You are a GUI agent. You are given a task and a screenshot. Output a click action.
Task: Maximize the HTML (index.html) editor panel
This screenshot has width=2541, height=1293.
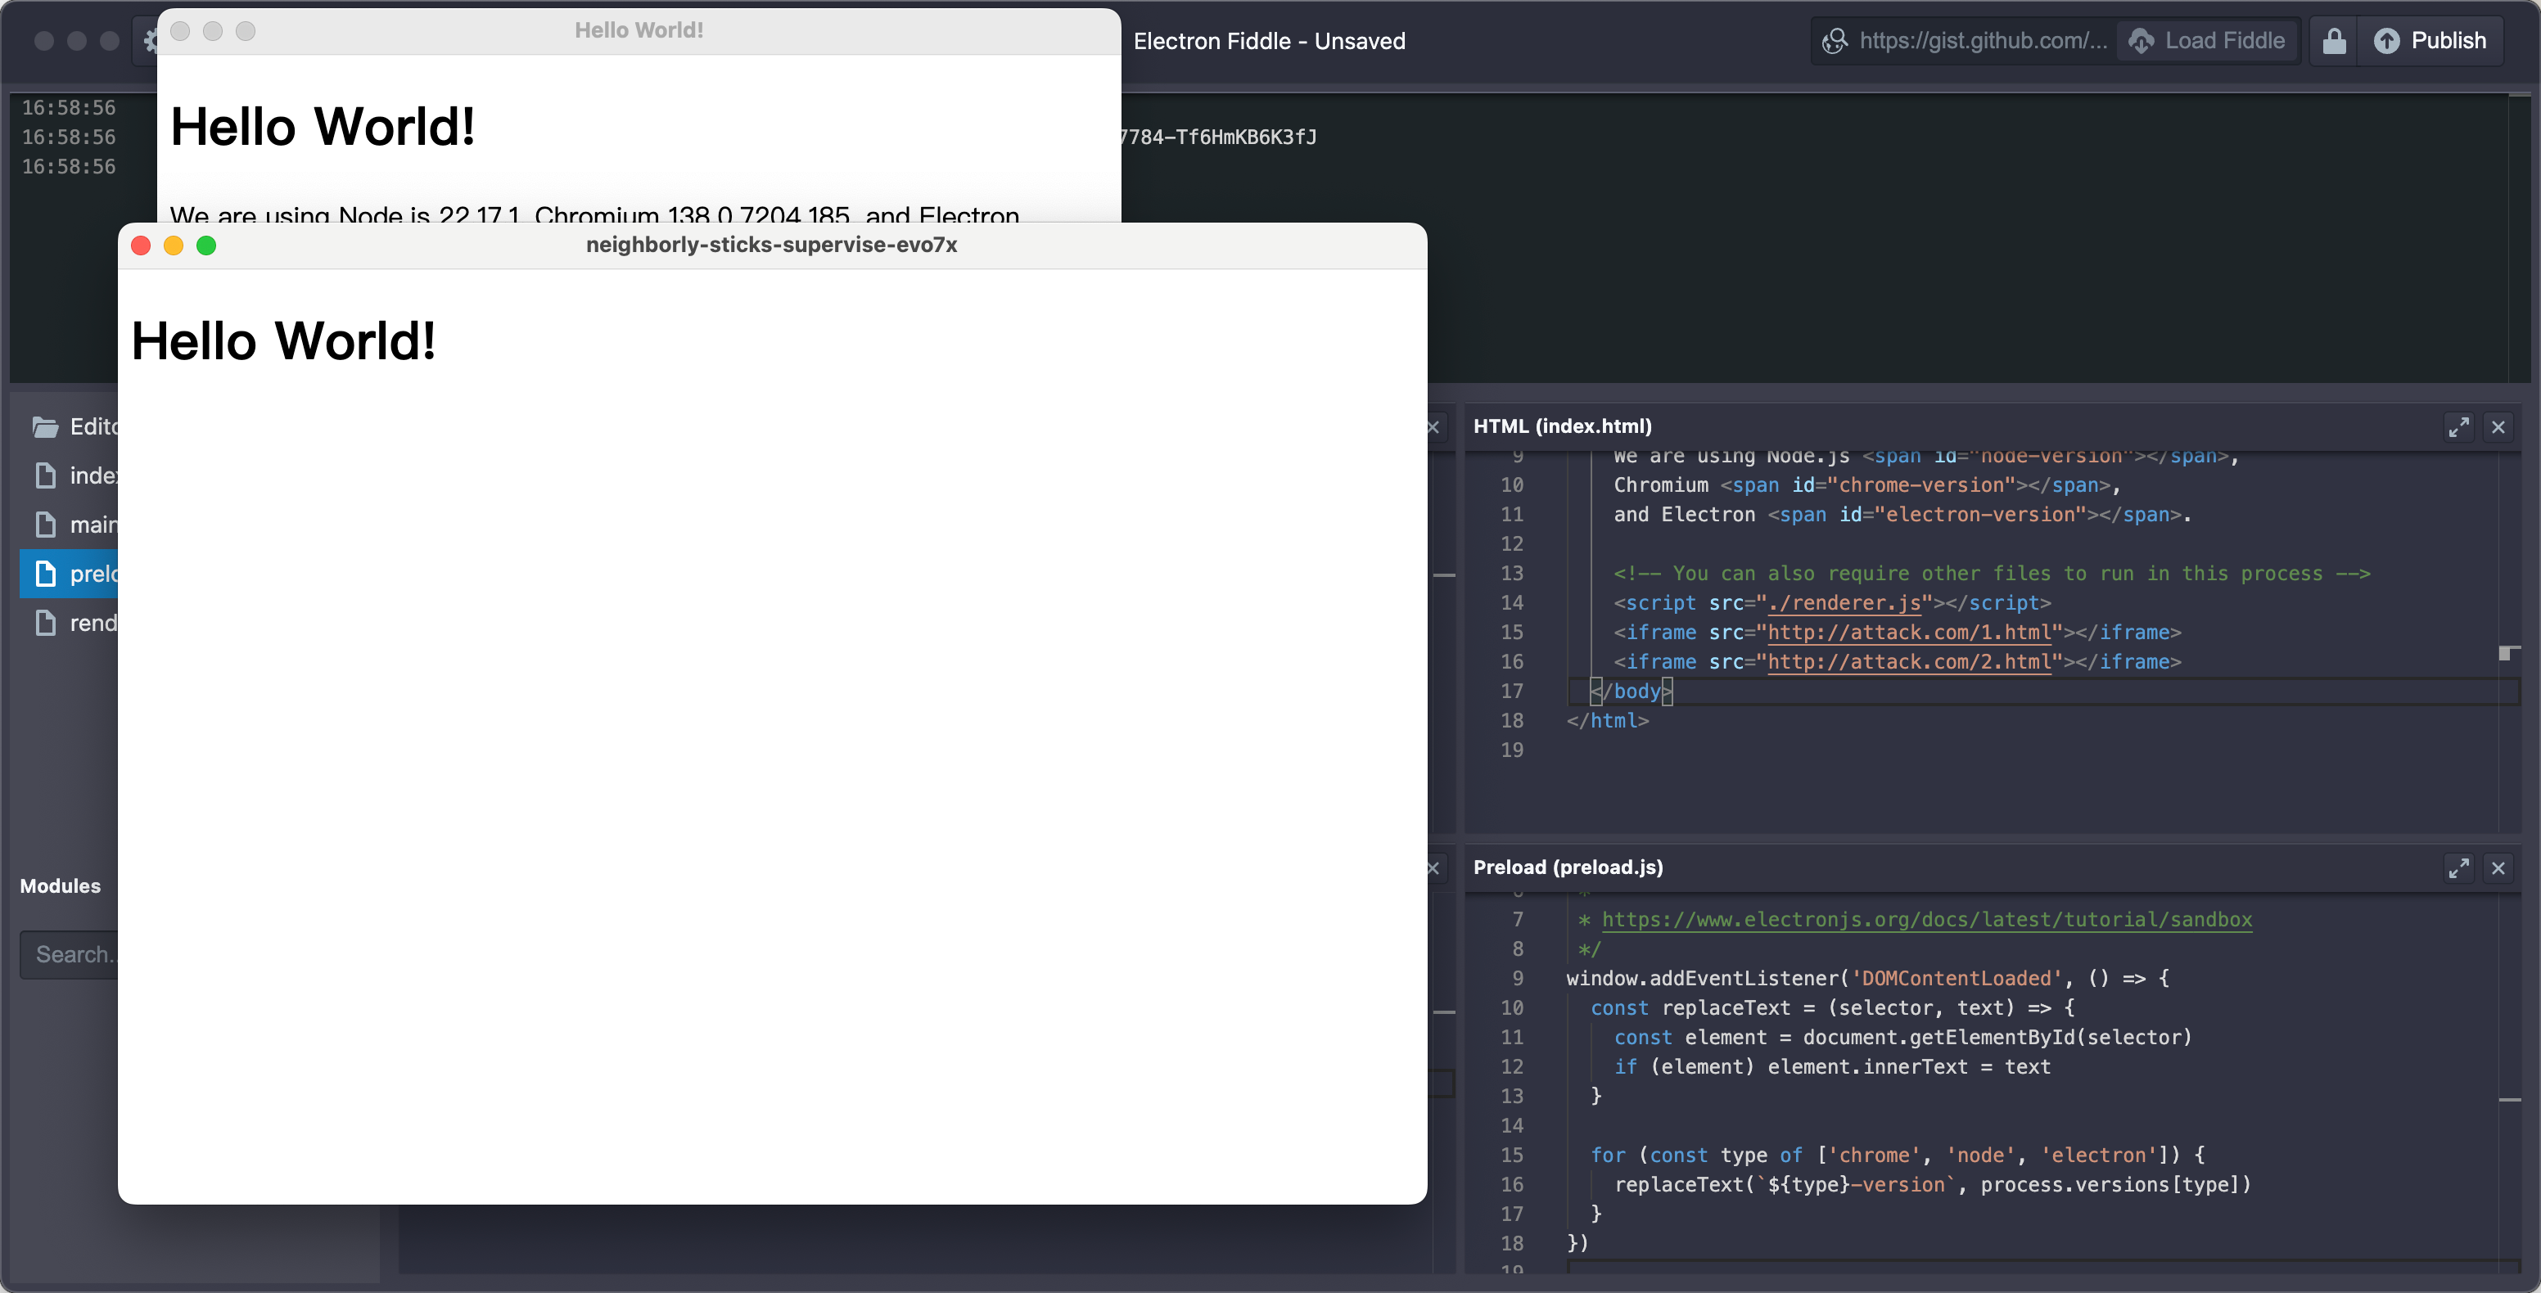(2458, 427)
